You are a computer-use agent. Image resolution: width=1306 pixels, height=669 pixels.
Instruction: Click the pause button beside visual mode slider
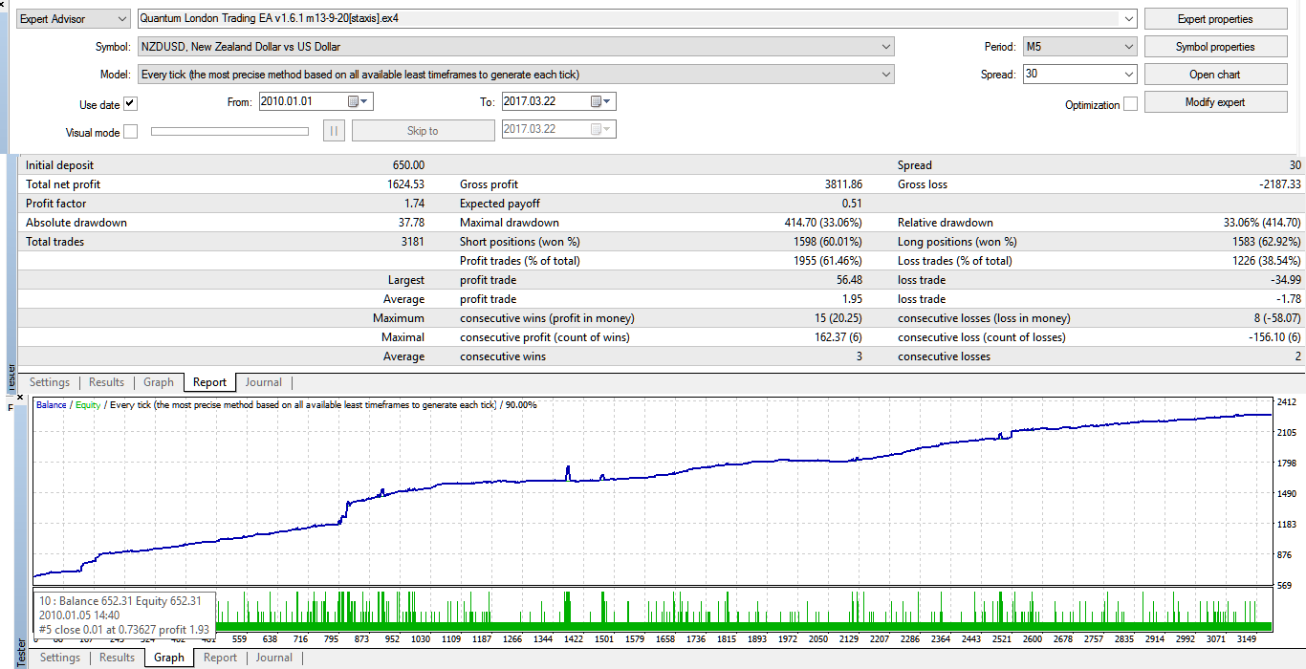pyautogui.click(x=334, y=131)
